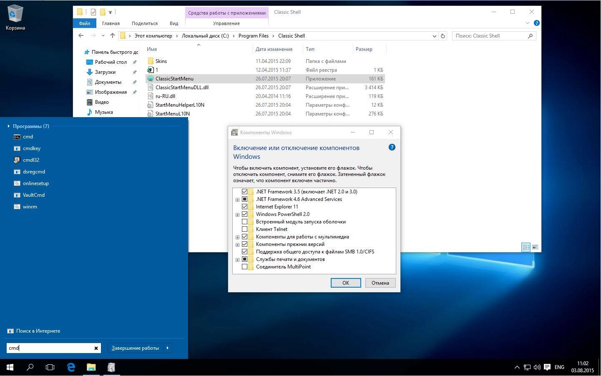Refresh the Explorer address bar
The width and height of the screenshot is (601, 376).
tap(443, 36)
